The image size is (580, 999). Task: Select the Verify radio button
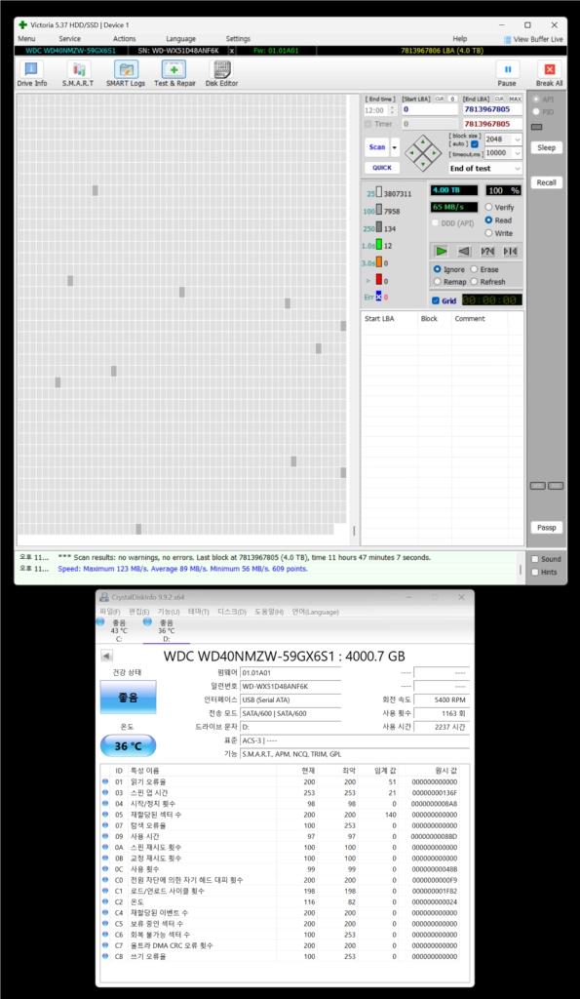pos(489,207)
